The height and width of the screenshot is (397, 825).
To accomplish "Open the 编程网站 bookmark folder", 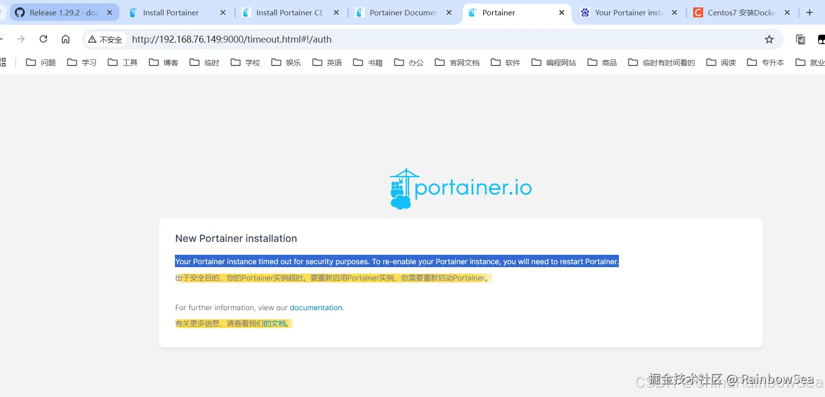I will [554, 62].
